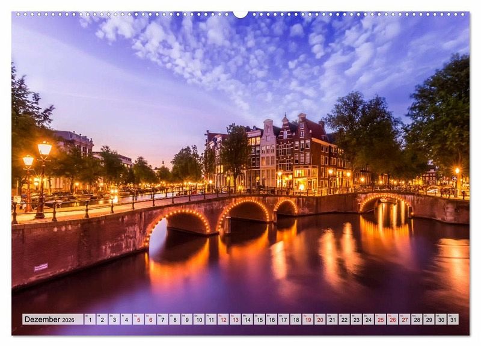Select the red day 12 cell

click(222, 319)
